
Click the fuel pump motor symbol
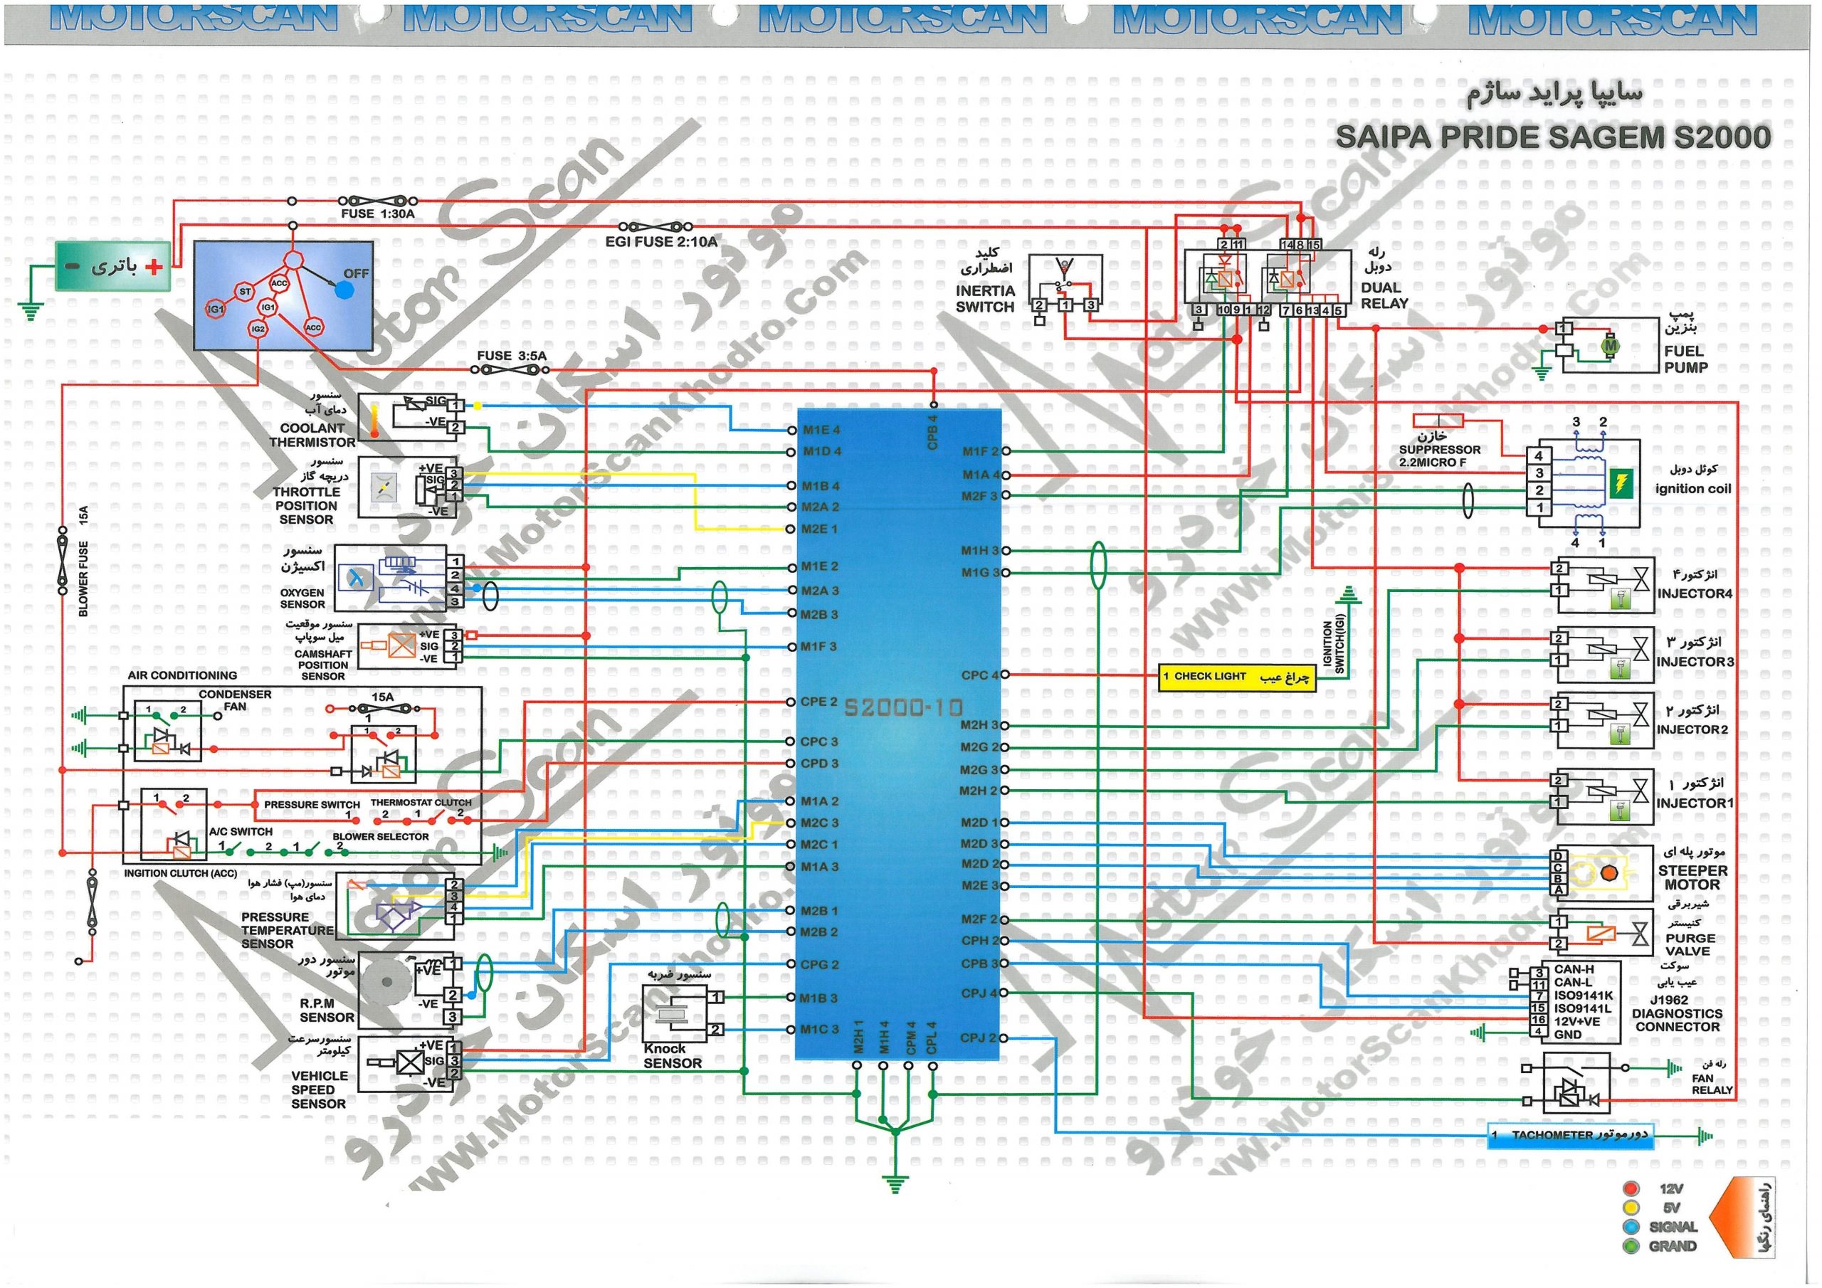(x=1610, y=346)
